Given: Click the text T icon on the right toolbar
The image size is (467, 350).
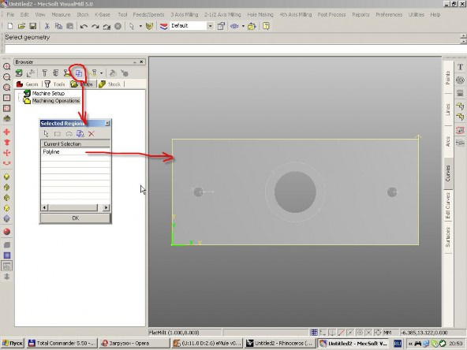Looking at the screenshot, I should coord(461,67).
